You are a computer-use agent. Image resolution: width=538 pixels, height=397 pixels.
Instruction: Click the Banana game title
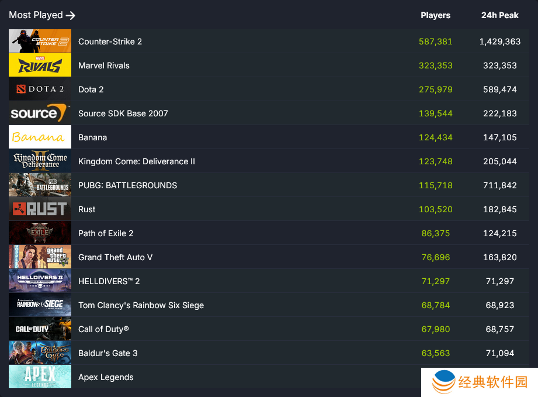click(x=93, y=137)
